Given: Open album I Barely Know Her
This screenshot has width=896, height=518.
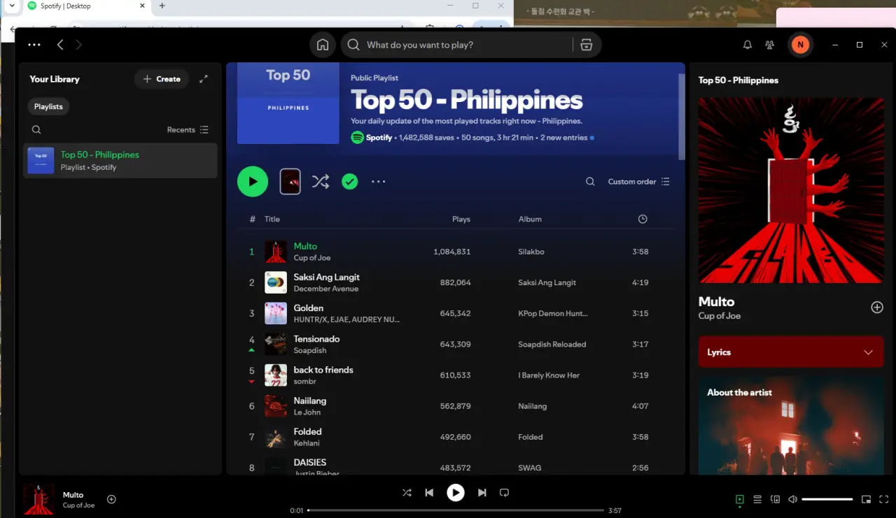Looking at the screenshot, I should click(549, 375).
